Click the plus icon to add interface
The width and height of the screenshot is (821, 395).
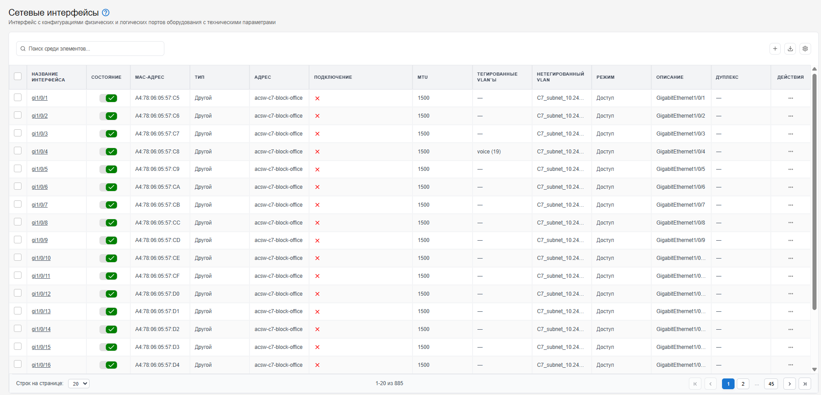click(775, 49)
